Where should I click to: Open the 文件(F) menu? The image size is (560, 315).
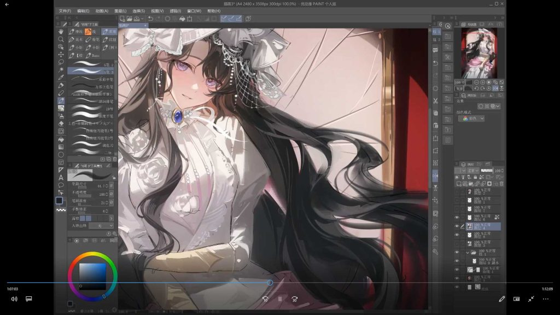65,11
